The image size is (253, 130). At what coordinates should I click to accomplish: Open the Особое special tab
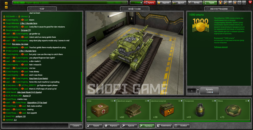(x=182, y=126)
